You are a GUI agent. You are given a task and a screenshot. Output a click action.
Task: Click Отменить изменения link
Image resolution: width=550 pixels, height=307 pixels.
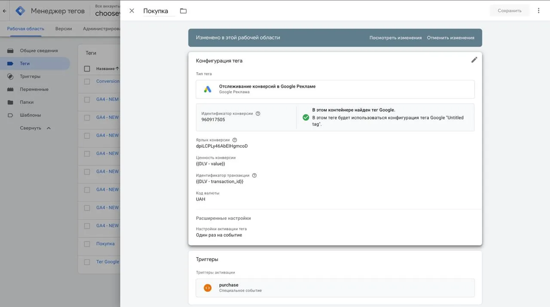[450, 38]
